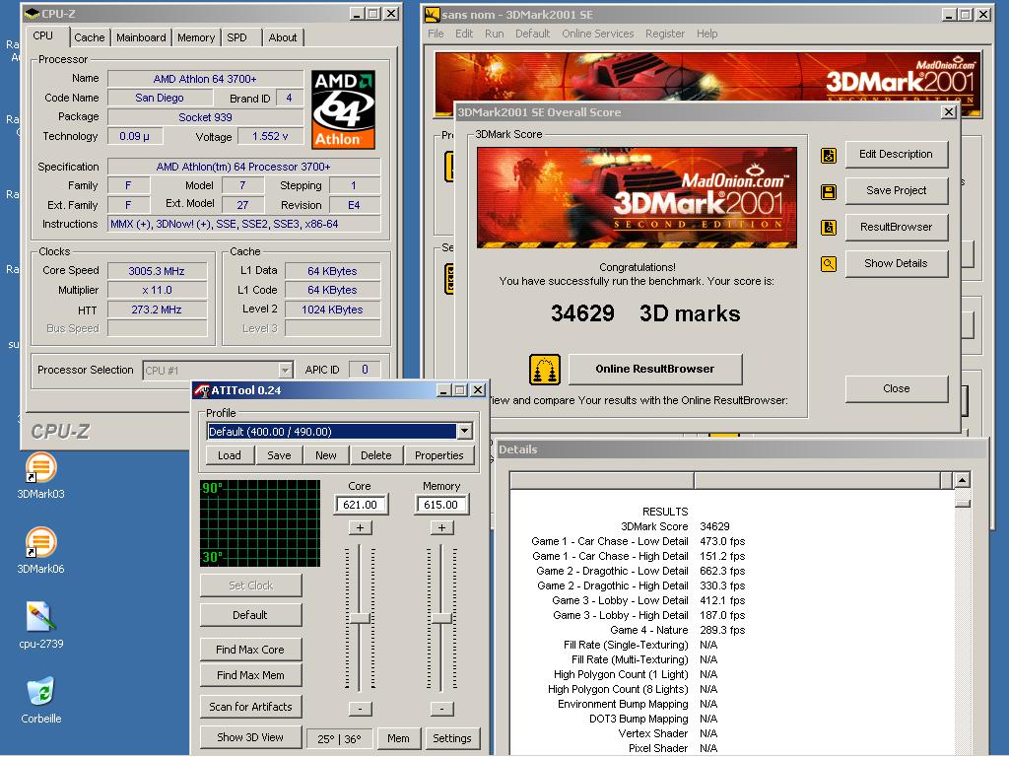Click the Core Speed 3005.3 MHz value

(x=157, y=271)
